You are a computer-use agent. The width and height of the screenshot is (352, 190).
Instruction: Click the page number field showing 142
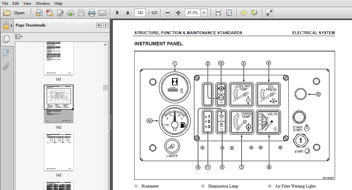[x=140, y=13]
